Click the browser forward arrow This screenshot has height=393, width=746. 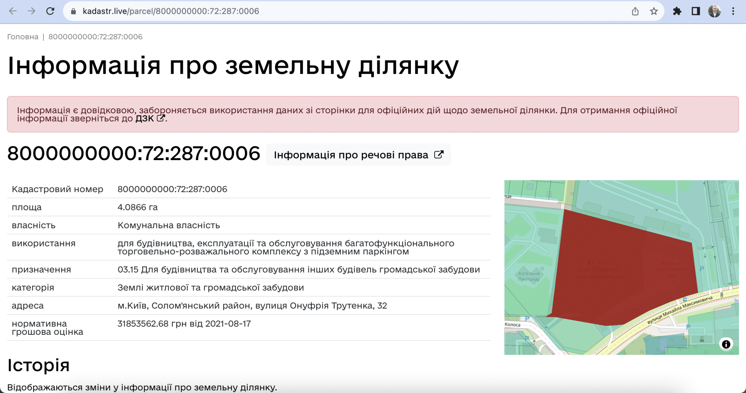(31, 11)
